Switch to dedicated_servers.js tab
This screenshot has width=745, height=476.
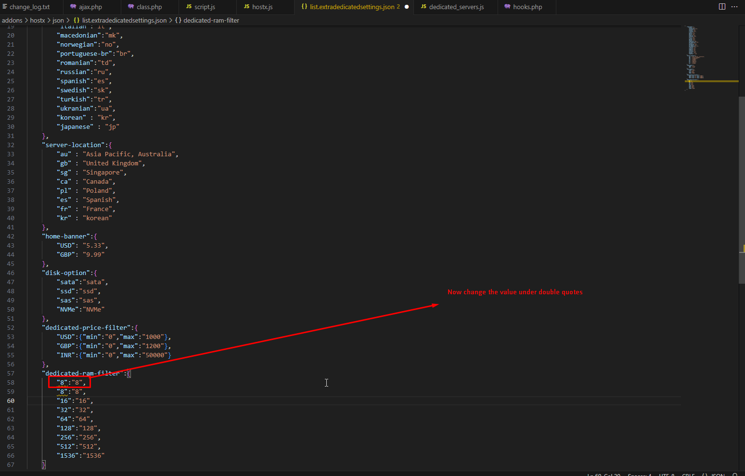(x=456, y=7)
